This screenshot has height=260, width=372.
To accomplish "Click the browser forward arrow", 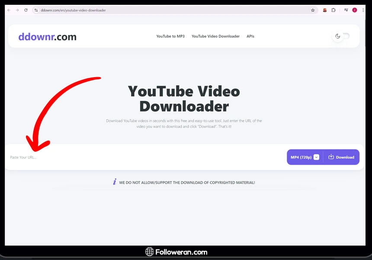I will pyautogui.click(x=17, y=10).
